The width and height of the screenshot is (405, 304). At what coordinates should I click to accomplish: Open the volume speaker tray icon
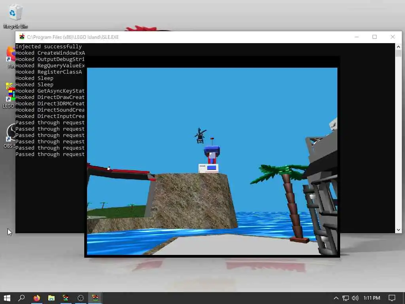coord(355,298)
